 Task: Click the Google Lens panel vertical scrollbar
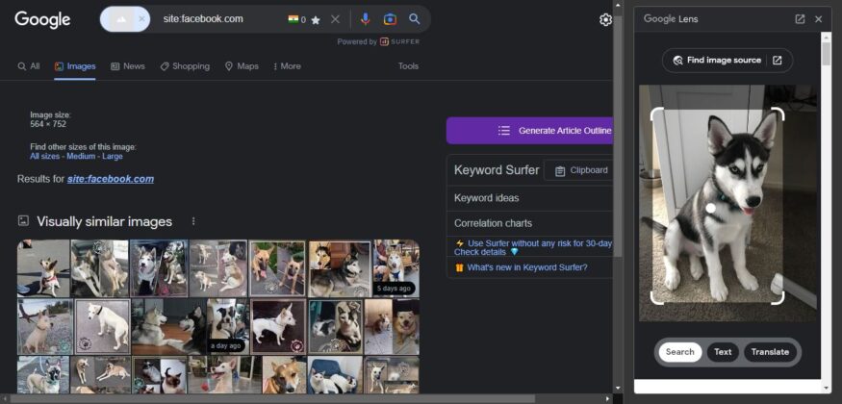(826, 54)
